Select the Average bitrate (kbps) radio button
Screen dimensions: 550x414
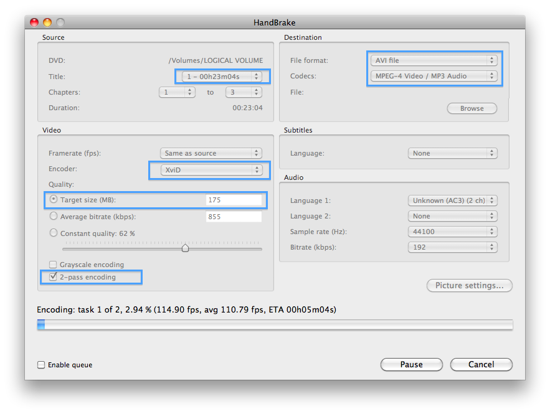(54, 216)
